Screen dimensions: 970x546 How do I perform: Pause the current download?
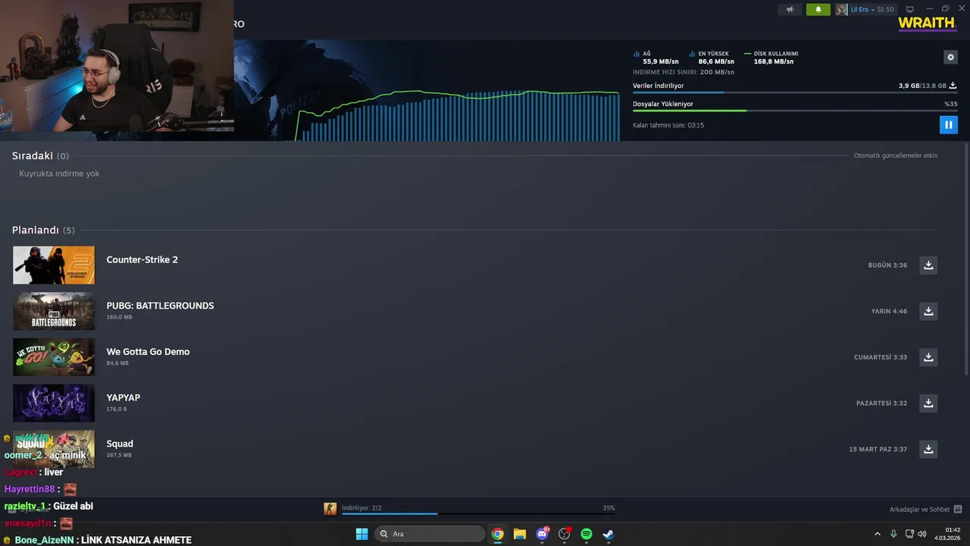click(x=948, y=125)
